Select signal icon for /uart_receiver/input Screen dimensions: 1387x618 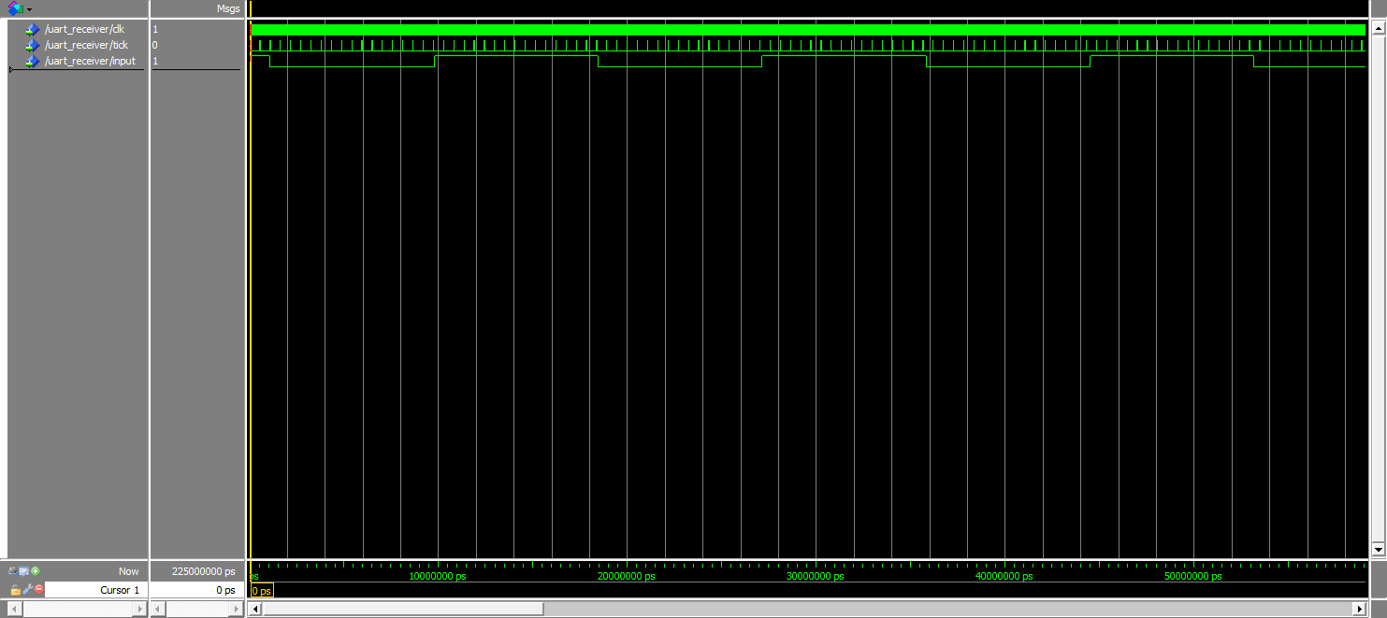34,61
